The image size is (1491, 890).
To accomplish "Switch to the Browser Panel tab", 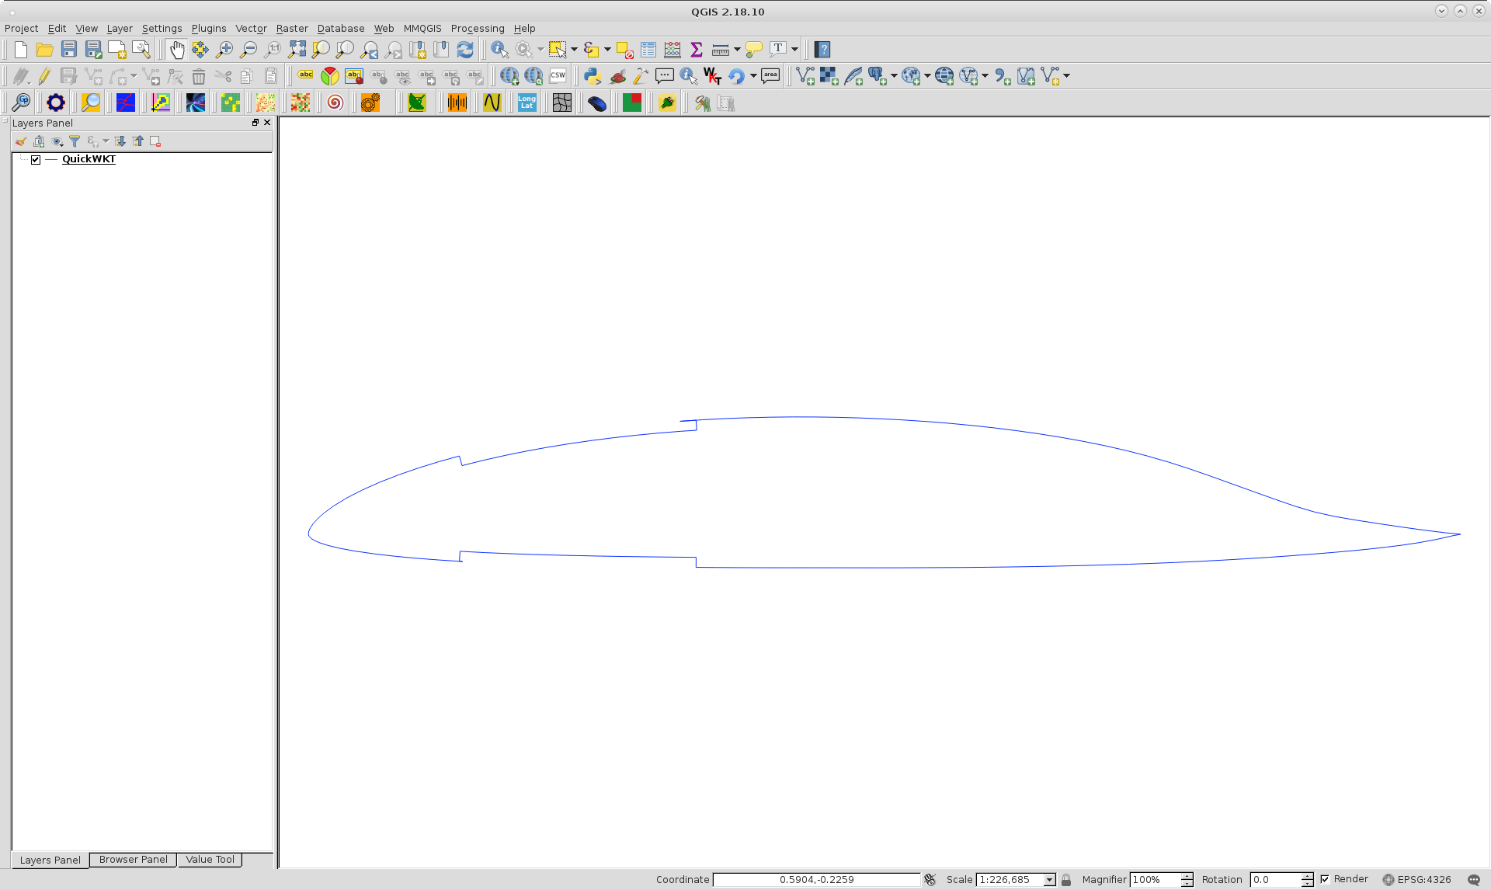I will pos(133,860).
